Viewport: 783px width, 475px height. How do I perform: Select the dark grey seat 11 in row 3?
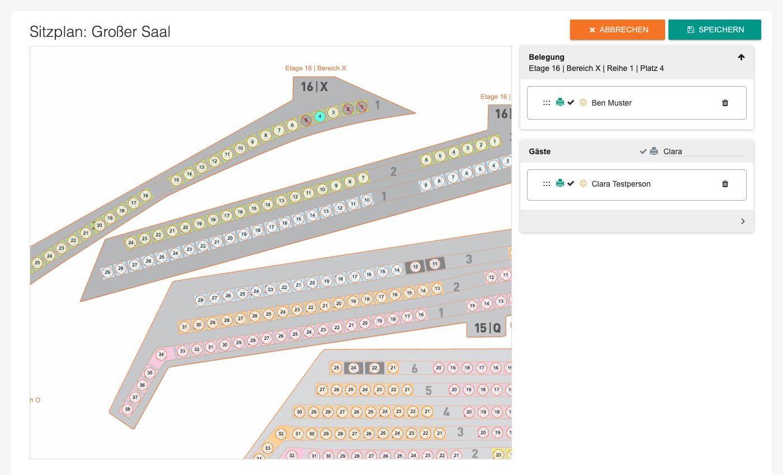coord(435,264)
